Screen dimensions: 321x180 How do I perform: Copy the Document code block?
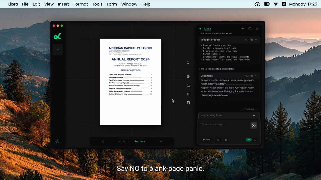(x=252, y=76)
